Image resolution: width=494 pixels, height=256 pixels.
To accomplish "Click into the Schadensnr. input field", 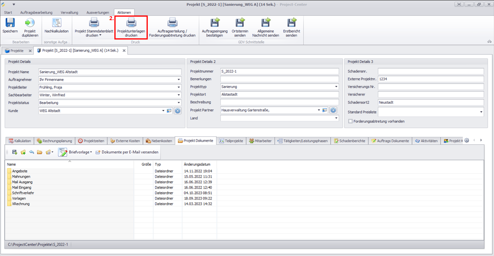I will click(x=430, y=71).
